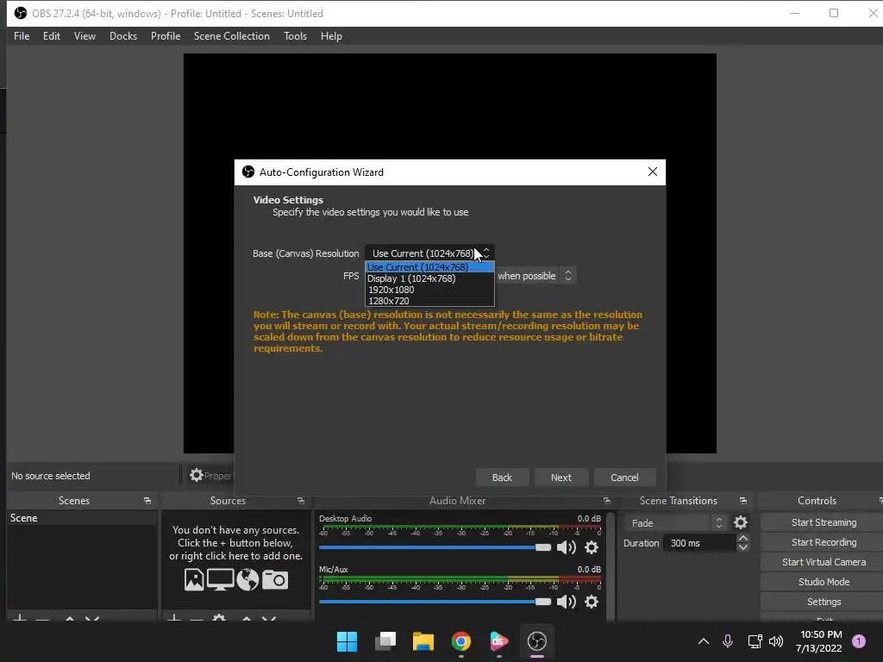The width and height of the screenshot is (883, 662).
Task: Pop out the Sources dock
Action: [301, 501]
